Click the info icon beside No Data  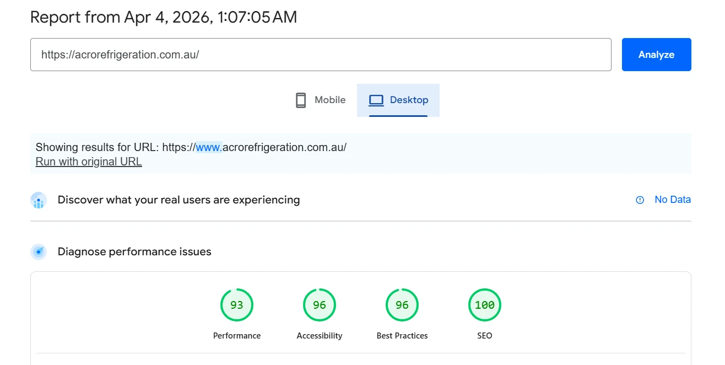tap(640, 200)
